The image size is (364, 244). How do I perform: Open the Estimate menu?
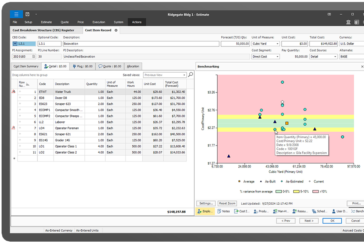tap(46, 22)
